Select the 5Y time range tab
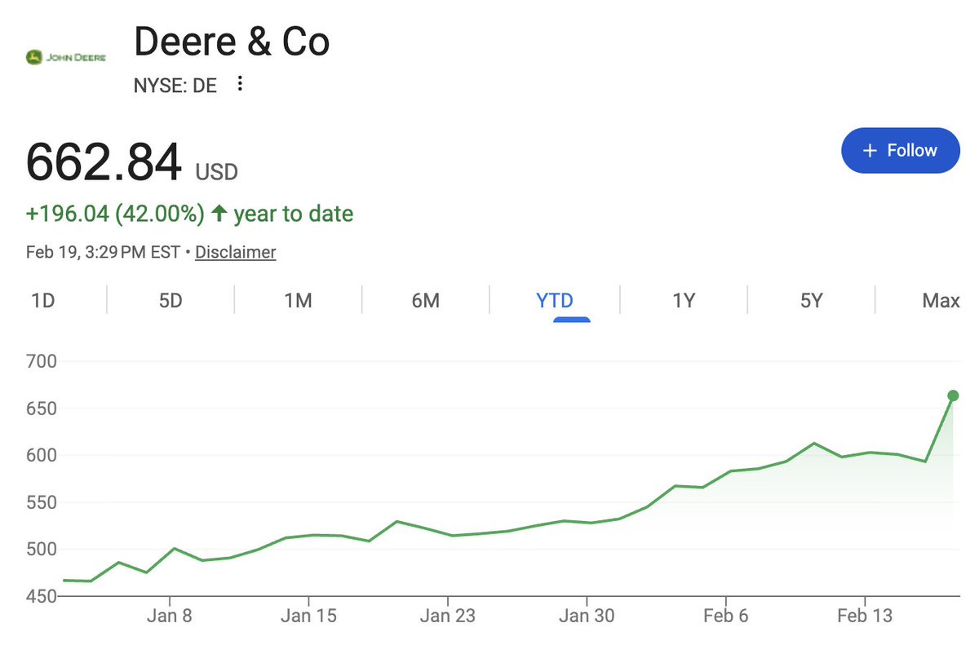Screen dimensions: 979x645 pos(810,301)
